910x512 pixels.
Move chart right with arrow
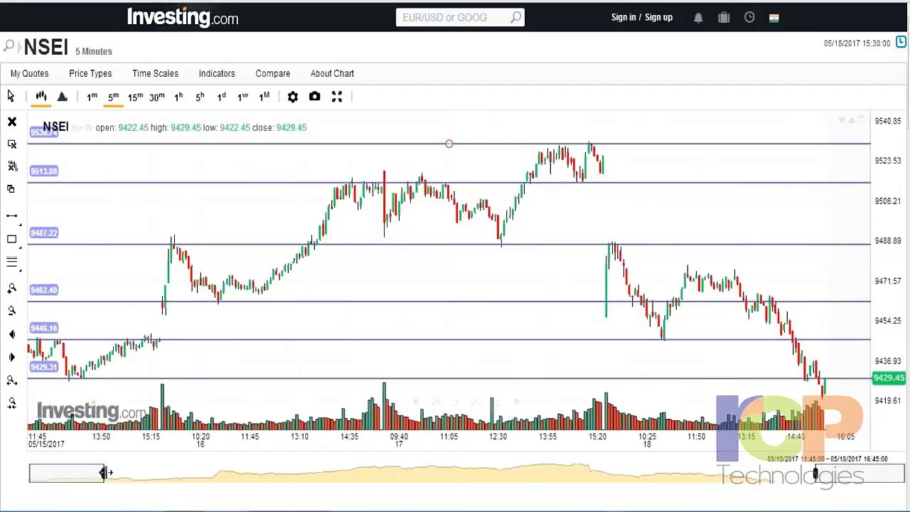(12, 357)
